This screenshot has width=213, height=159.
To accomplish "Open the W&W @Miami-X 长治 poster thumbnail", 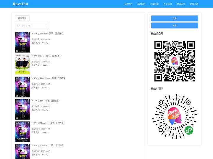I will point(22,132).
